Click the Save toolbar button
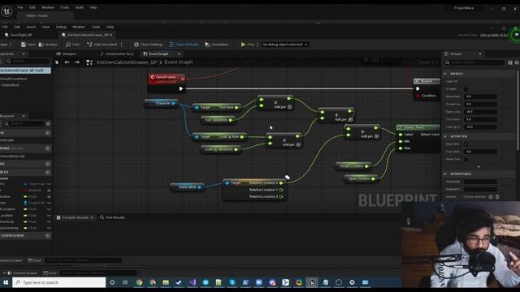 click(28, 45)
